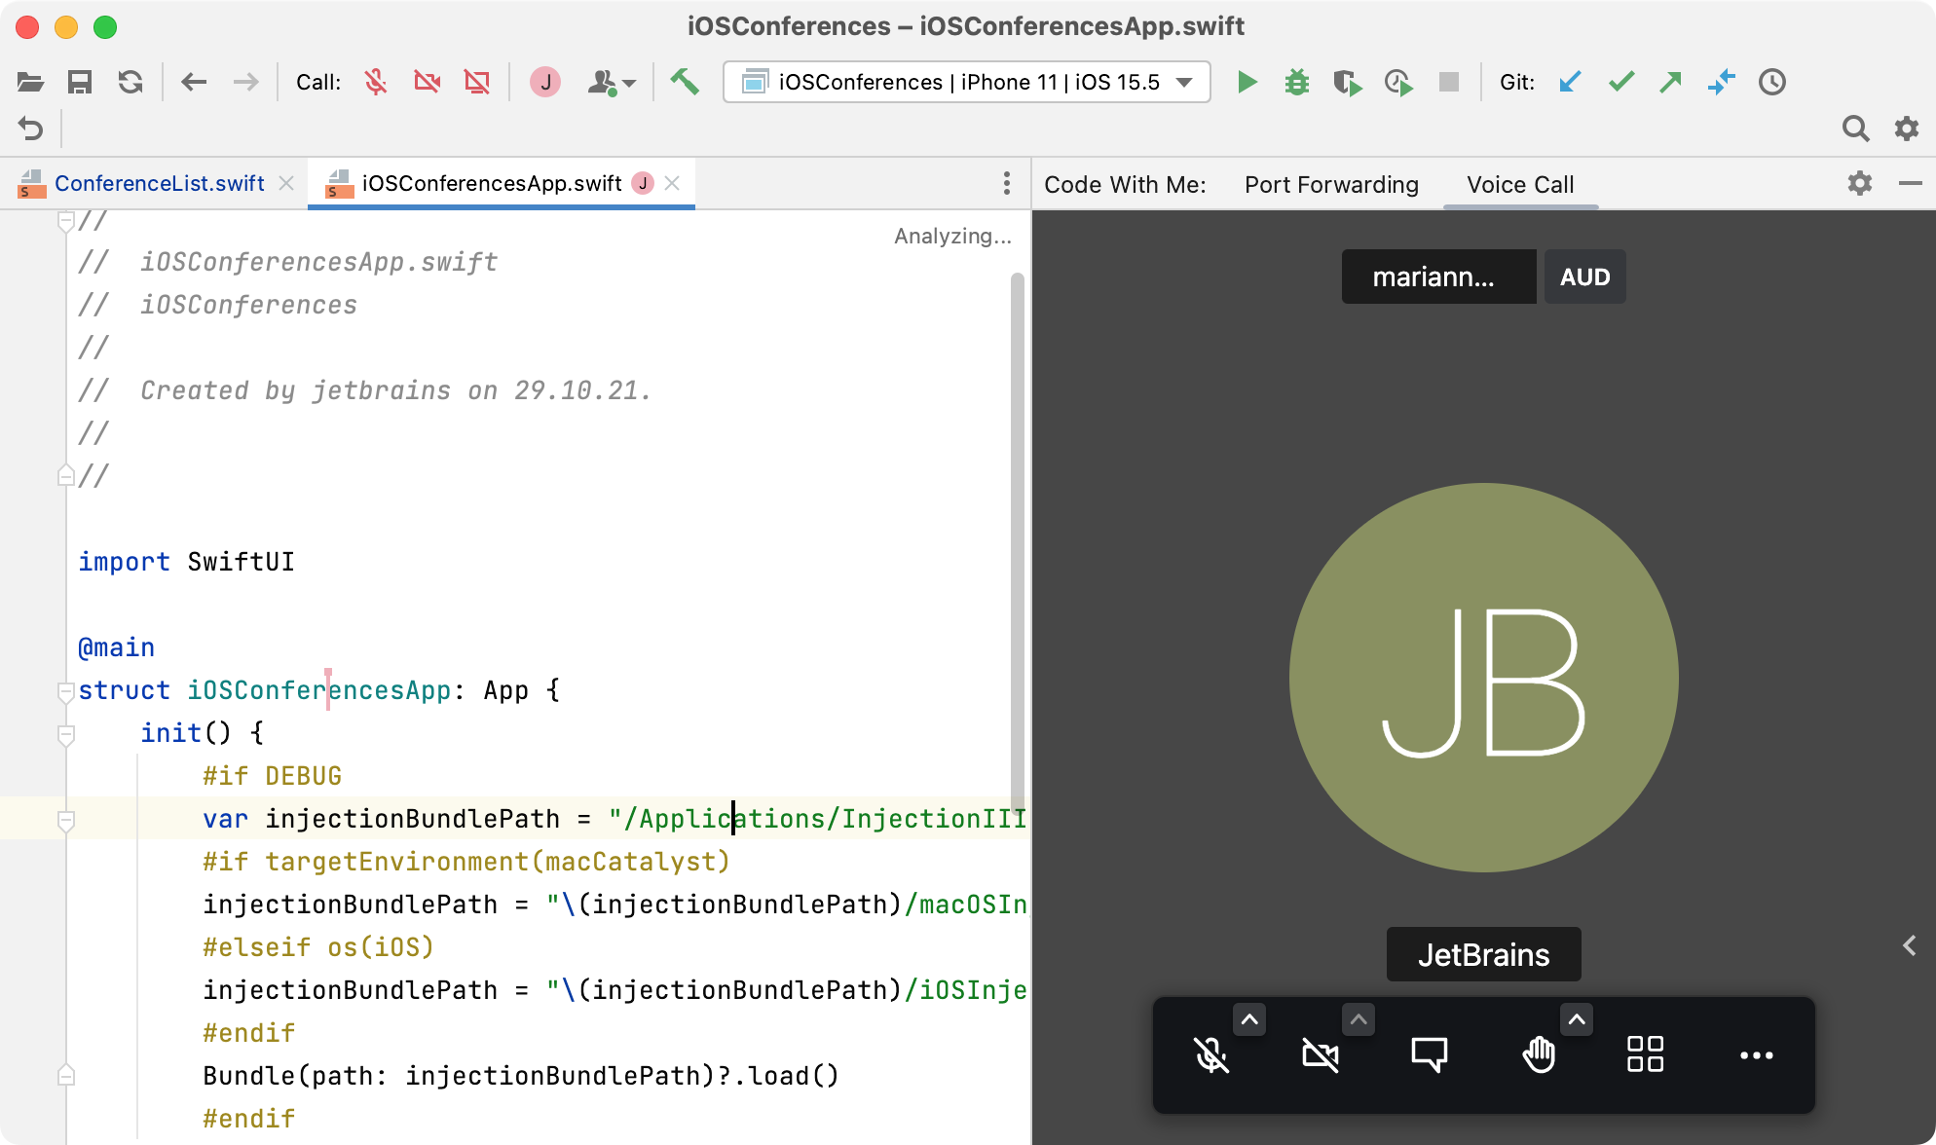
Task: Expand camera options chevron
Action: point(1359,1019)
